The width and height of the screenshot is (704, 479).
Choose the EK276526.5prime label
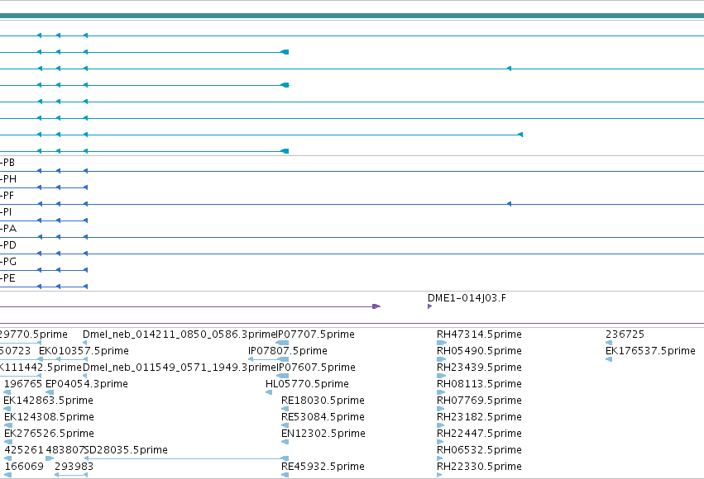coord(49,434)
